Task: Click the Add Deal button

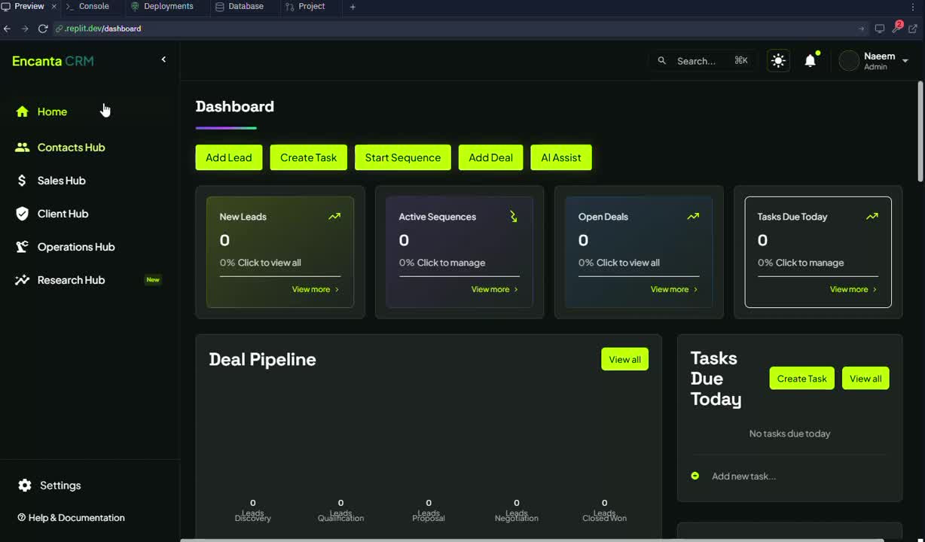Action: 490,157
